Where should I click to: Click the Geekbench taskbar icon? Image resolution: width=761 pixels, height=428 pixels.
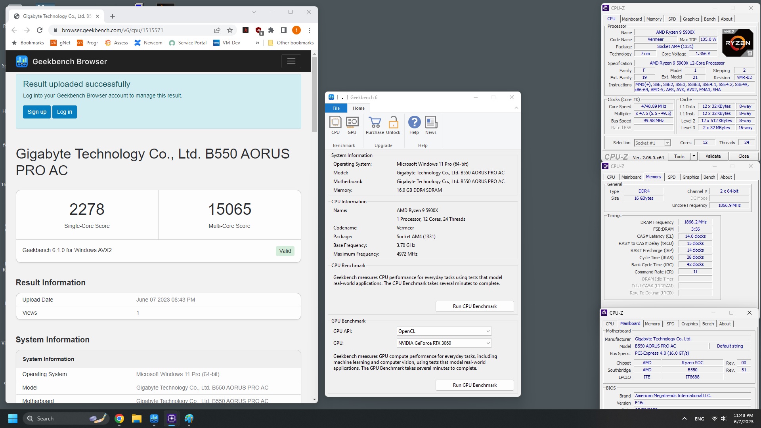tap(154, 418)
